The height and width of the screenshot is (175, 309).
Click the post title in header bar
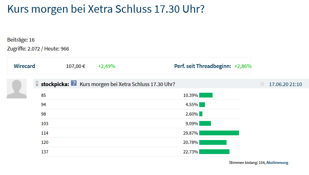pos(127,84)
